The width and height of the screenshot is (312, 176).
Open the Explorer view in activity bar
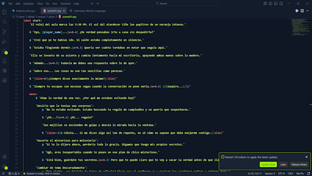pos(5,12)
